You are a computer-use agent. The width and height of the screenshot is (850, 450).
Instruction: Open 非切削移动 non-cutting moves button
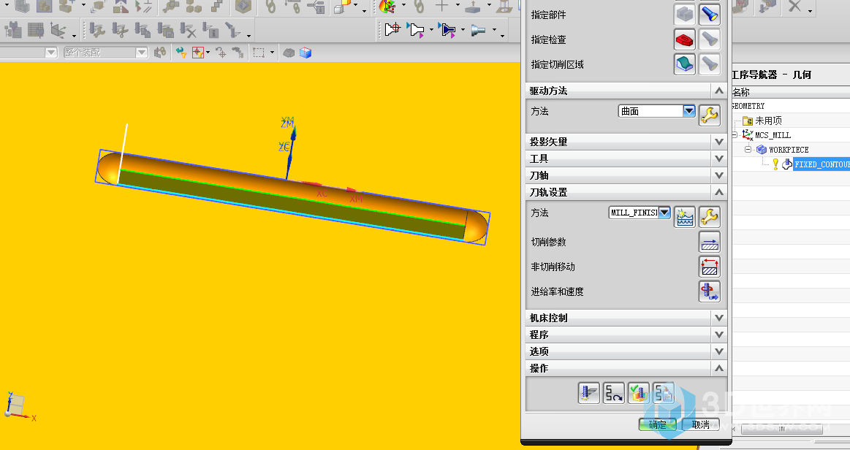[709, 267]
